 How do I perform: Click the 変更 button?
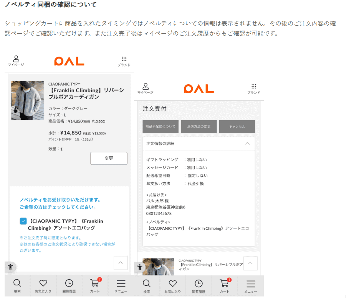109,158
